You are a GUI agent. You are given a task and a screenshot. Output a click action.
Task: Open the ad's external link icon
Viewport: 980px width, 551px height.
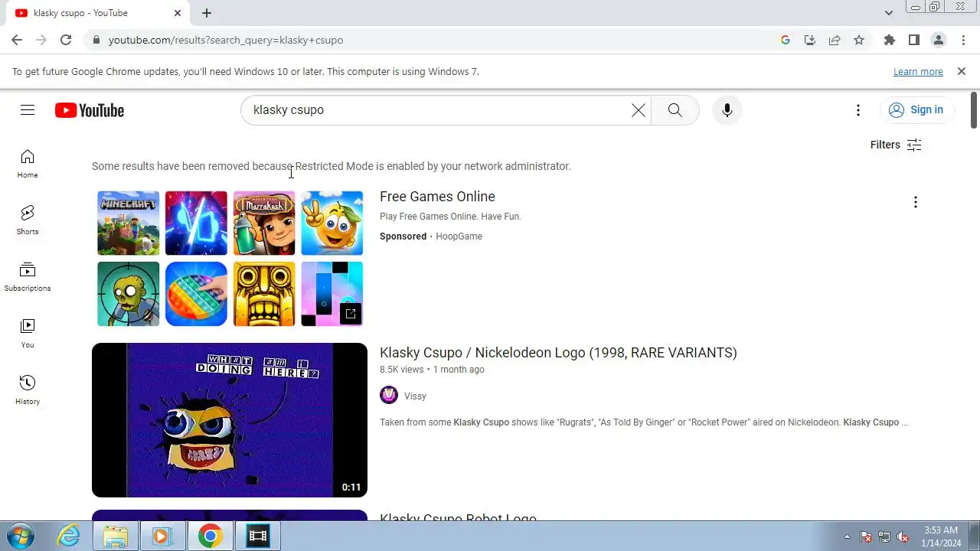pos(350,314)
